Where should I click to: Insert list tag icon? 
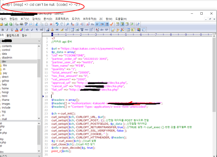[91, 30]
